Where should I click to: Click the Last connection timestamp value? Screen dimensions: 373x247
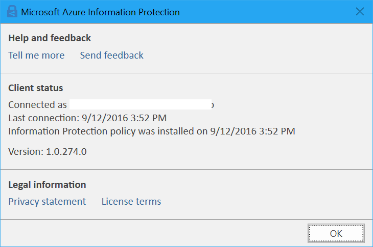(x=130, y=118)
